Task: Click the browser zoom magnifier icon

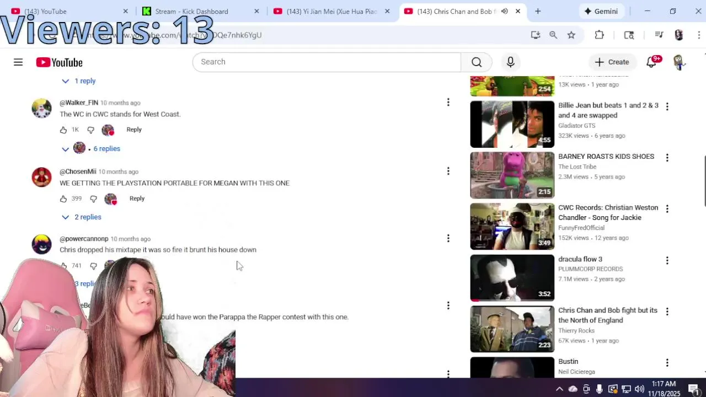Action: 553,35
